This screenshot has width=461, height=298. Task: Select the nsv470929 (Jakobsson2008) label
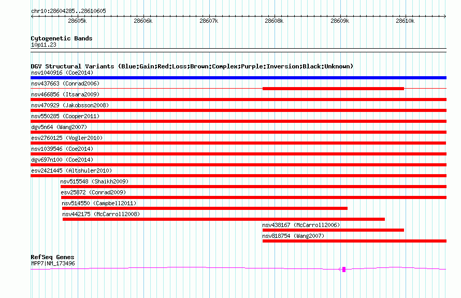(x=70, y=105)
